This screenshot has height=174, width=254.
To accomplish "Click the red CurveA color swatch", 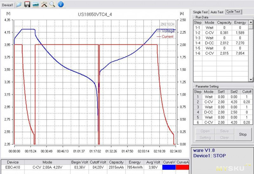I will 183,167.
